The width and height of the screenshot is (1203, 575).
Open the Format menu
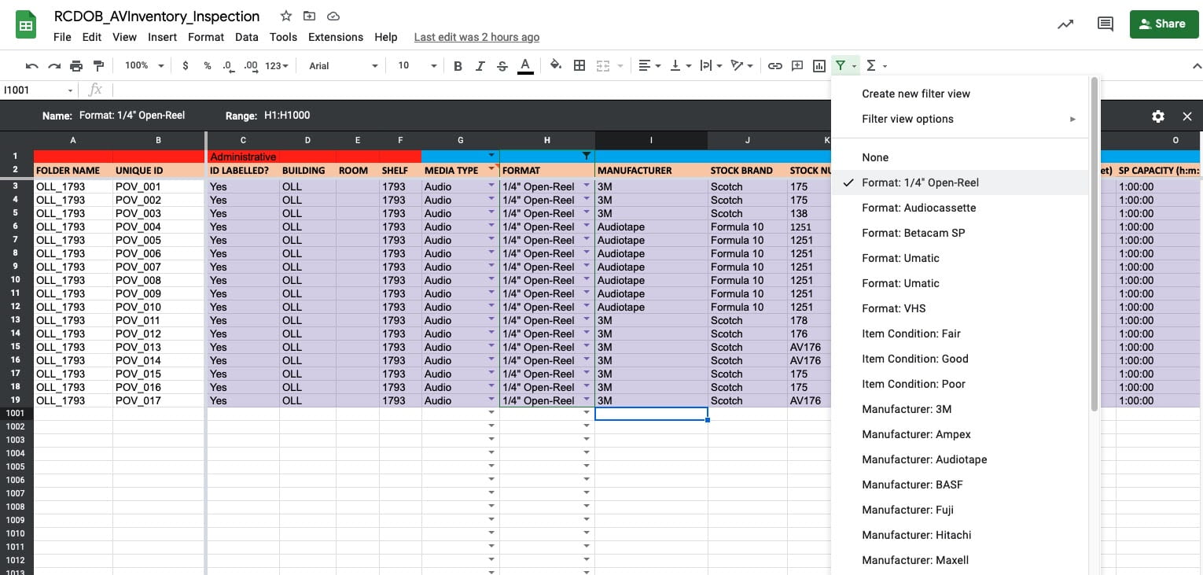(206, 37)
